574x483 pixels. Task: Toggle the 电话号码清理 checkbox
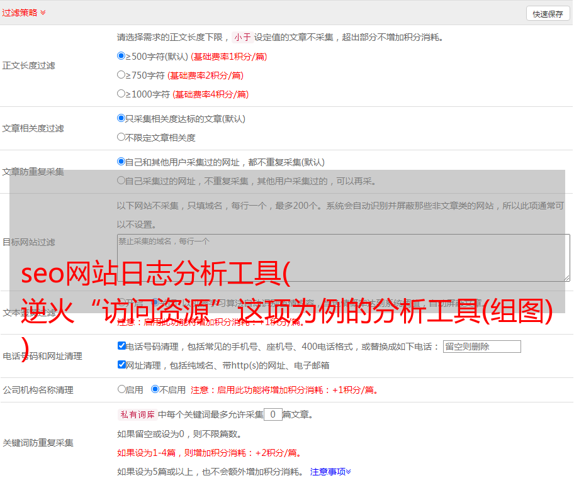tap(122, 346)
